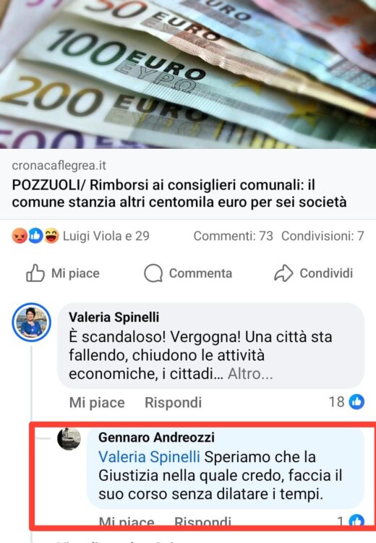Click the Commenta speech bubble icon
376x543 pixels.
pyautogui.click(x=153, y=273)
